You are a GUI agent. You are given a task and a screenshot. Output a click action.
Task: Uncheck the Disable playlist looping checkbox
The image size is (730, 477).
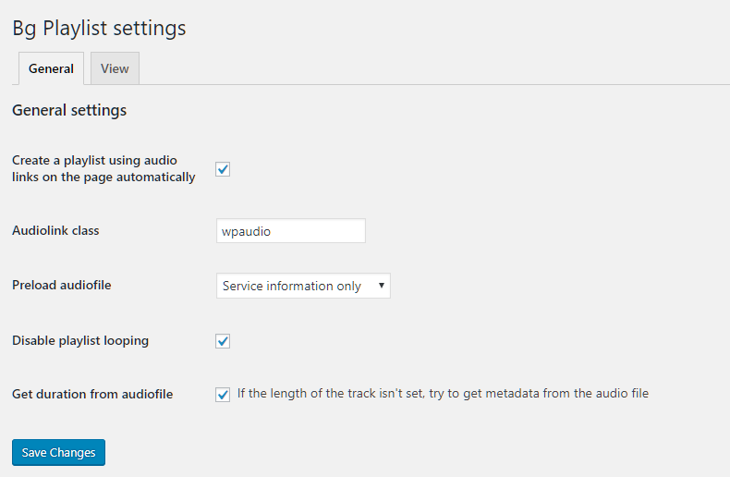click(223, 341)
